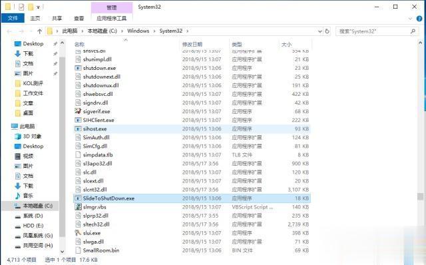Viewport: 426px width, 265px height.
Task: Select 音乐 in navigation pane
Action: [28, 196]
